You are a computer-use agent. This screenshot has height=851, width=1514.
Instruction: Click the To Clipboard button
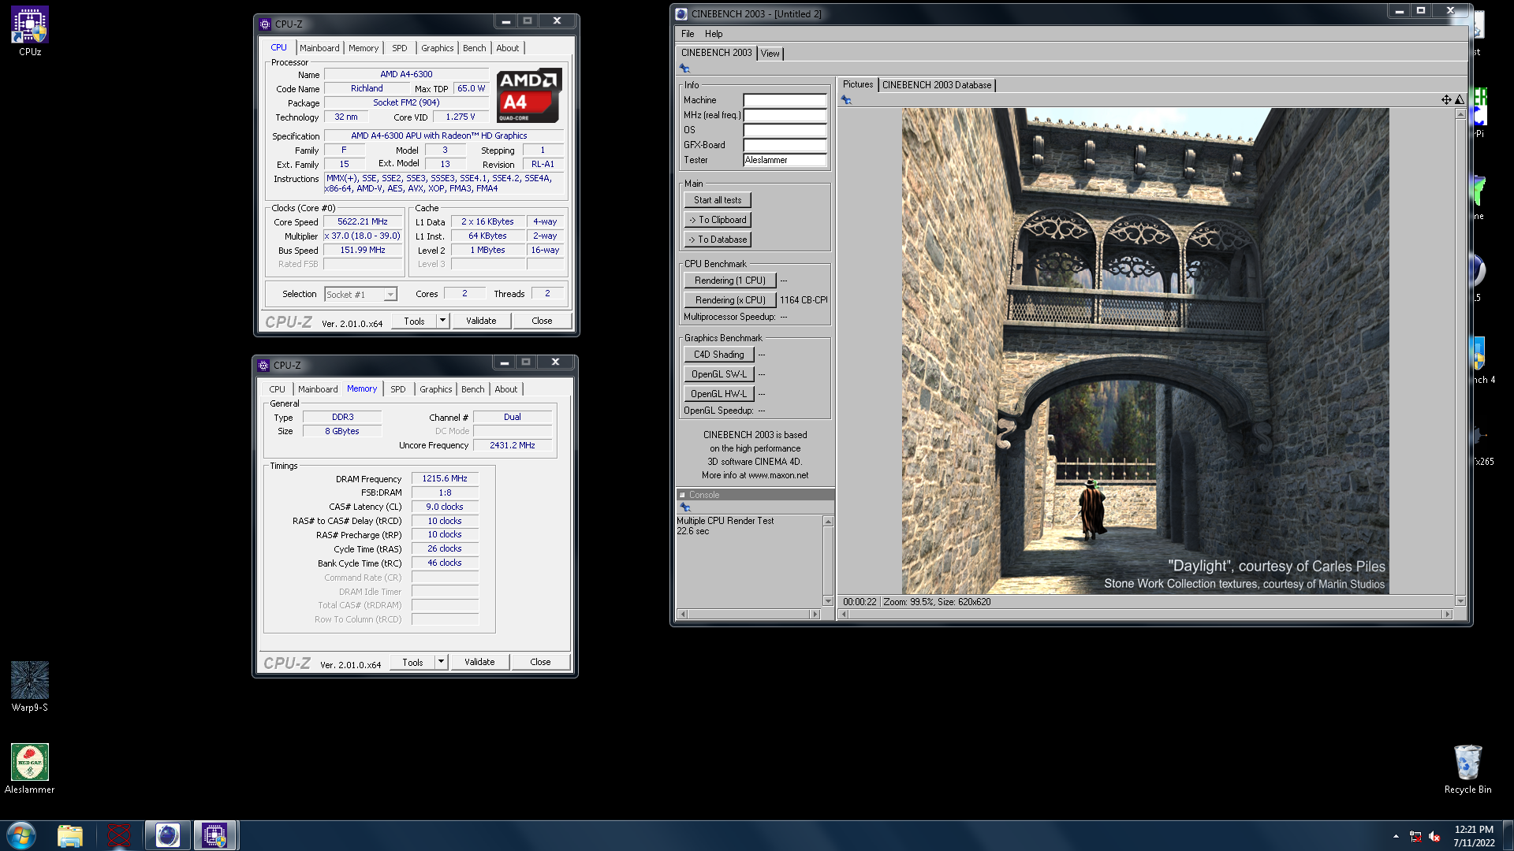click(718, 220)
